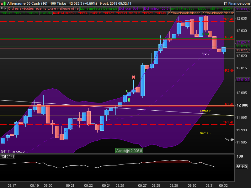Click the midS1M legend label
The height and width of the screenshot is (188, 251).
[x=19, y=13]
